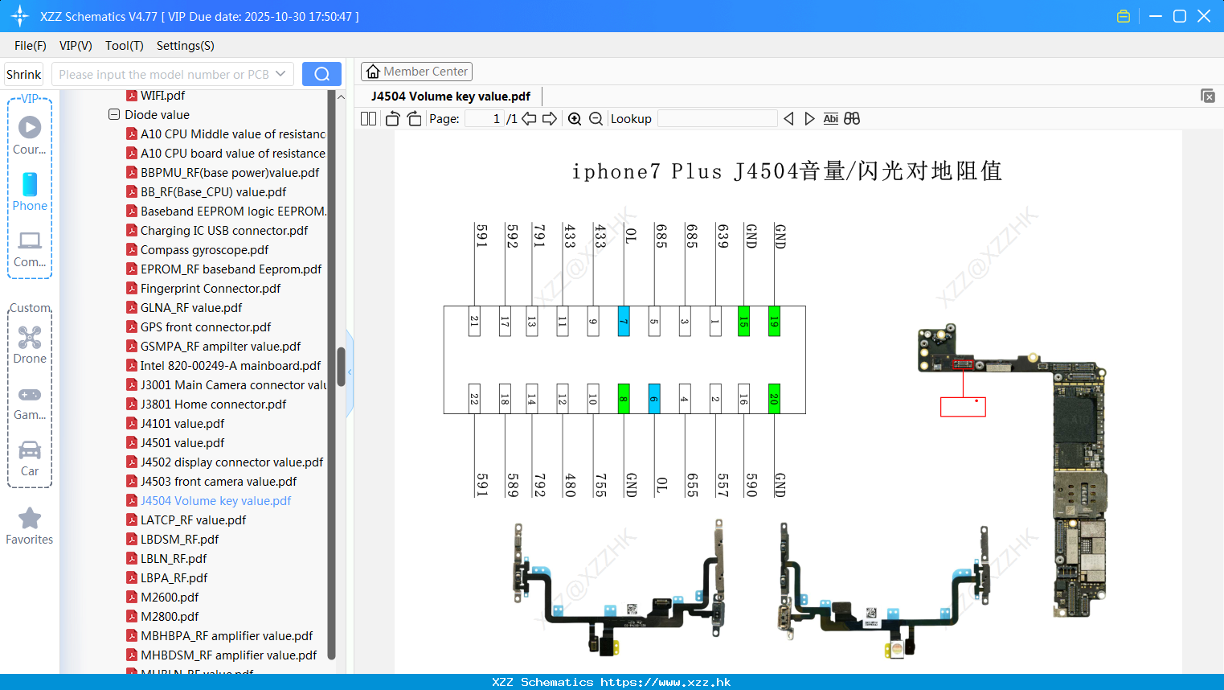Zoom in on the PDF
1224x690 pixels.
[x=575, y=119]
